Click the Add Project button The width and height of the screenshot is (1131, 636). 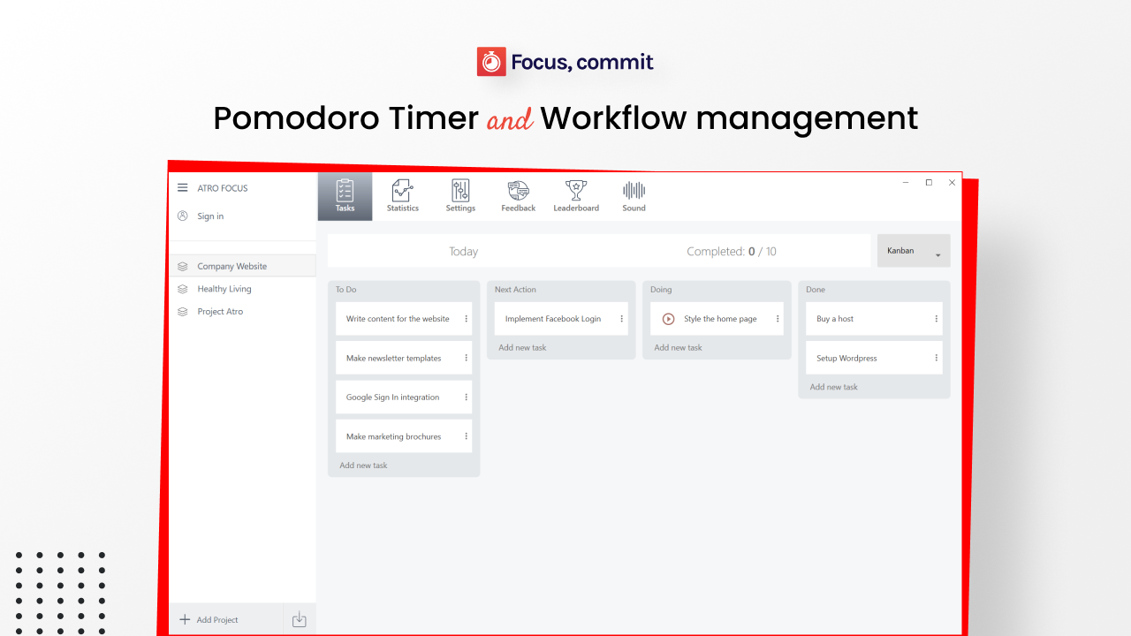click(x=225, y=619)
